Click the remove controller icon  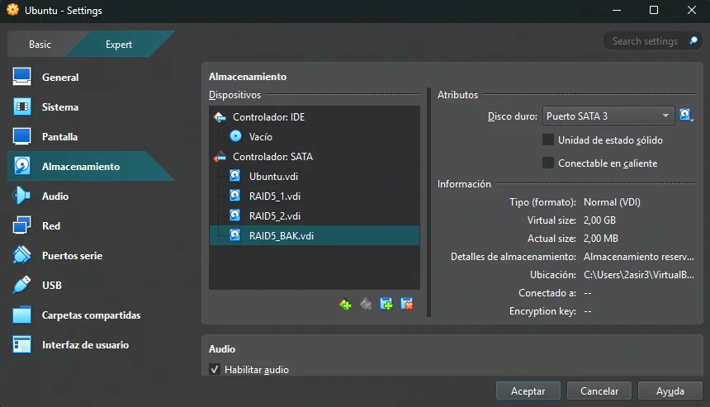click(x=366, y=305)
